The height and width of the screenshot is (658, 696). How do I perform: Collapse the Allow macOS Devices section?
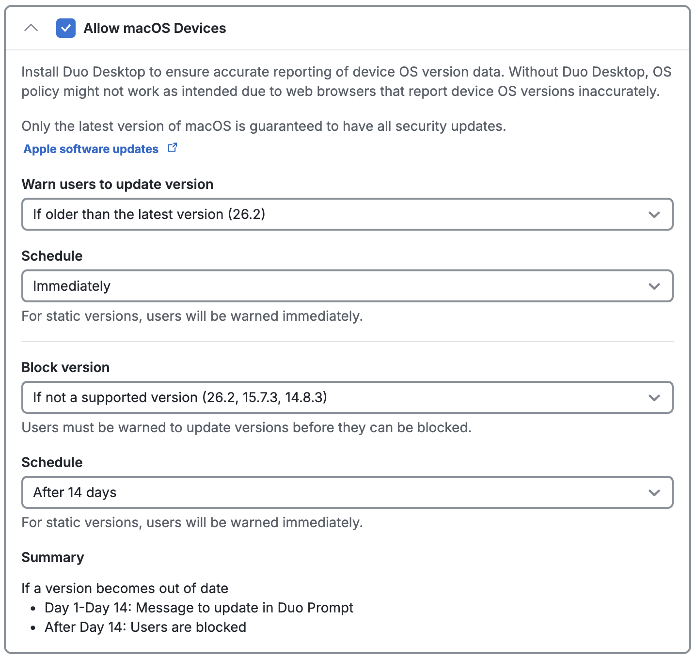32,28
